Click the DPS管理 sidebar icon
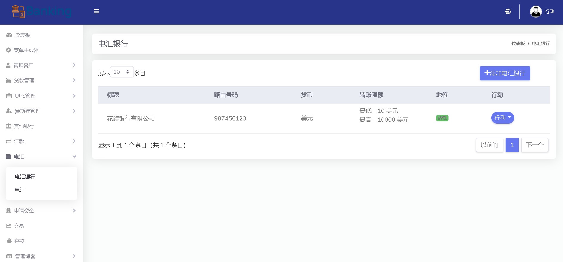Image resolution: width=563 pixels, height=262 pixels. pyautogui.click(x=9, y=96)
